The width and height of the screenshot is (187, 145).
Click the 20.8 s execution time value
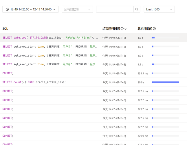[141, 82]
